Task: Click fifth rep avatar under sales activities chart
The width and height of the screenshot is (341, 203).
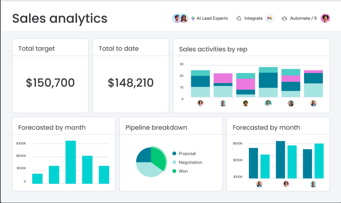Action: click(x=291, y=103)
